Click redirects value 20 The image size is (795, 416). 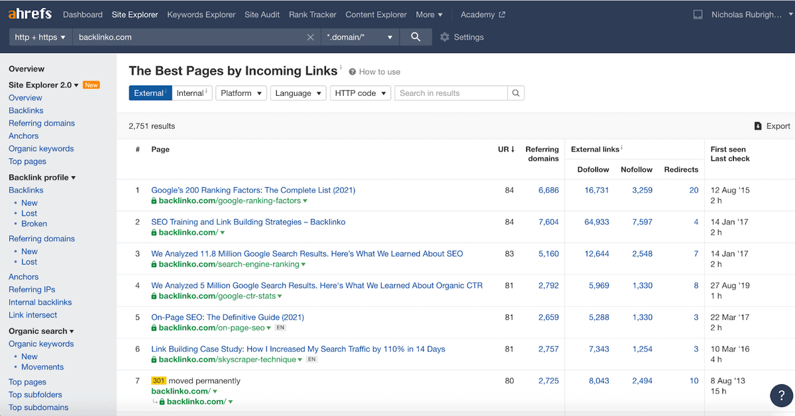click(x=694, y=190)
